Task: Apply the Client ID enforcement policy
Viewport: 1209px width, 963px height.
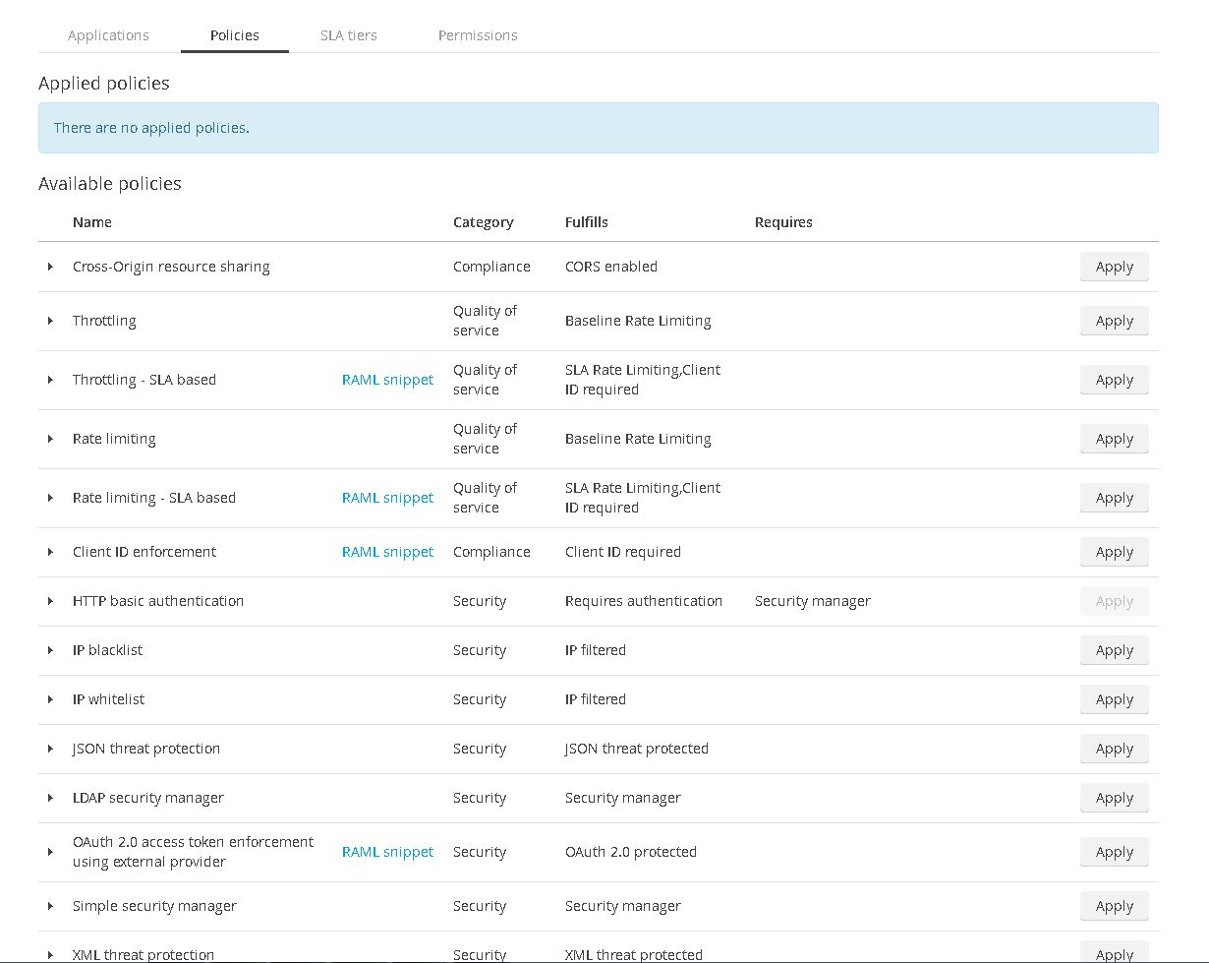Action: (1114, 552)
